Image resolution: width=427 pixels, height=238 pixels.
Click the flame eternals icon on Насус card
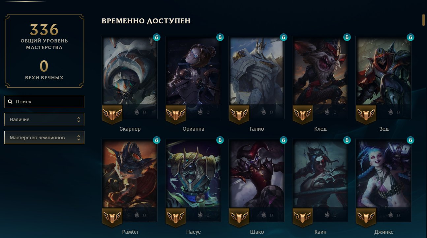(200, 215)
